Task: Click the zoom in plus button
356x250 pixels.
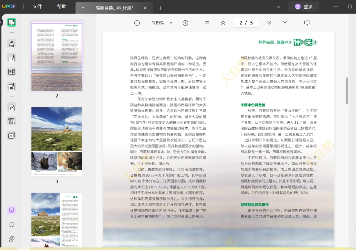Action: pos(185,23)
